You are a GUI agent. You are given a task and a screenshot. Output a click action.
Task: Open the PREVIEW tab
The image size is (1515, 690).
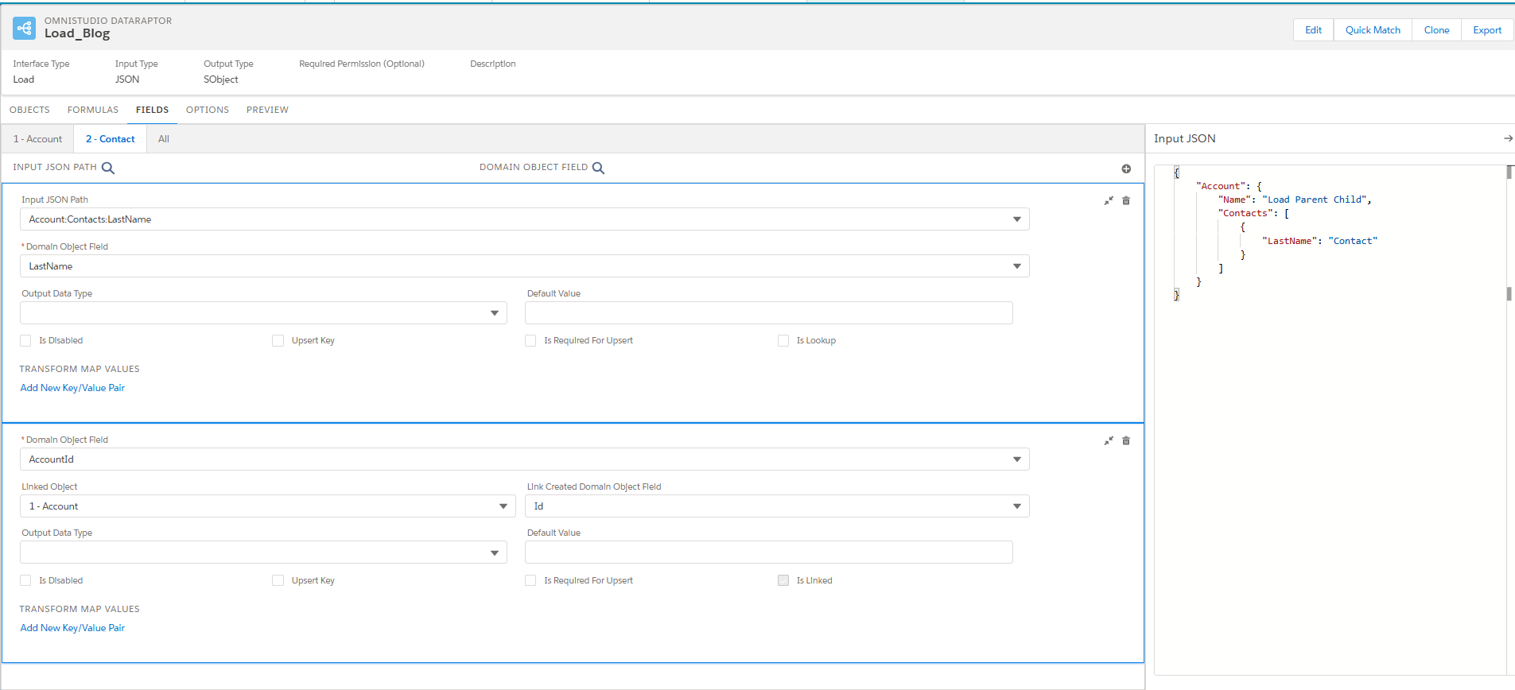[x=267, y=110]
